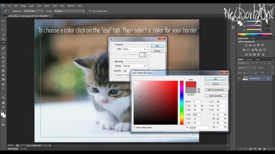275x154 pixels.
Task: Select the Lasso tool
Action: click(3, 30)
